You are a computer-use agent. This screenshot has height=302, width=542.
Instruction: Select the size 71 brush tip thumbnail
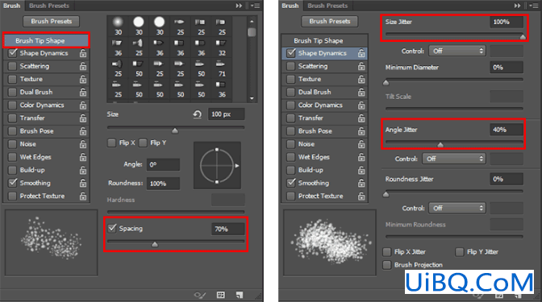[222, 68]
